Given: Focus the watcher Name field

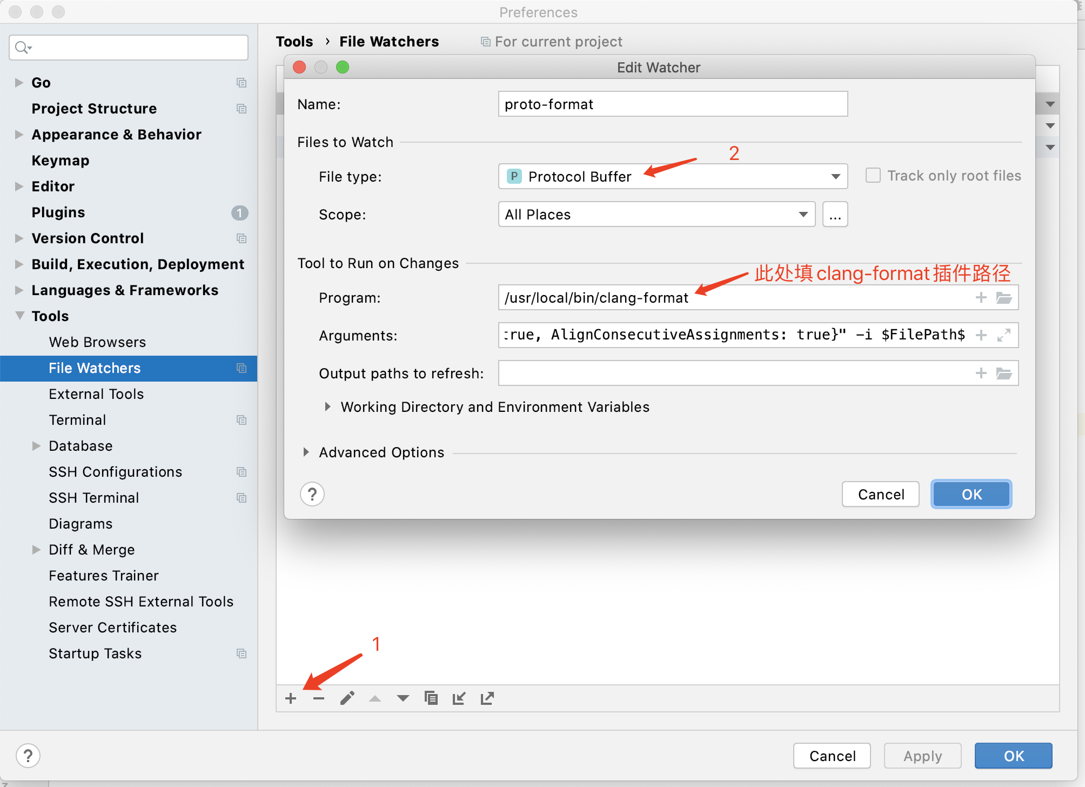Looking at the screenshot, I should coord(673,104).
